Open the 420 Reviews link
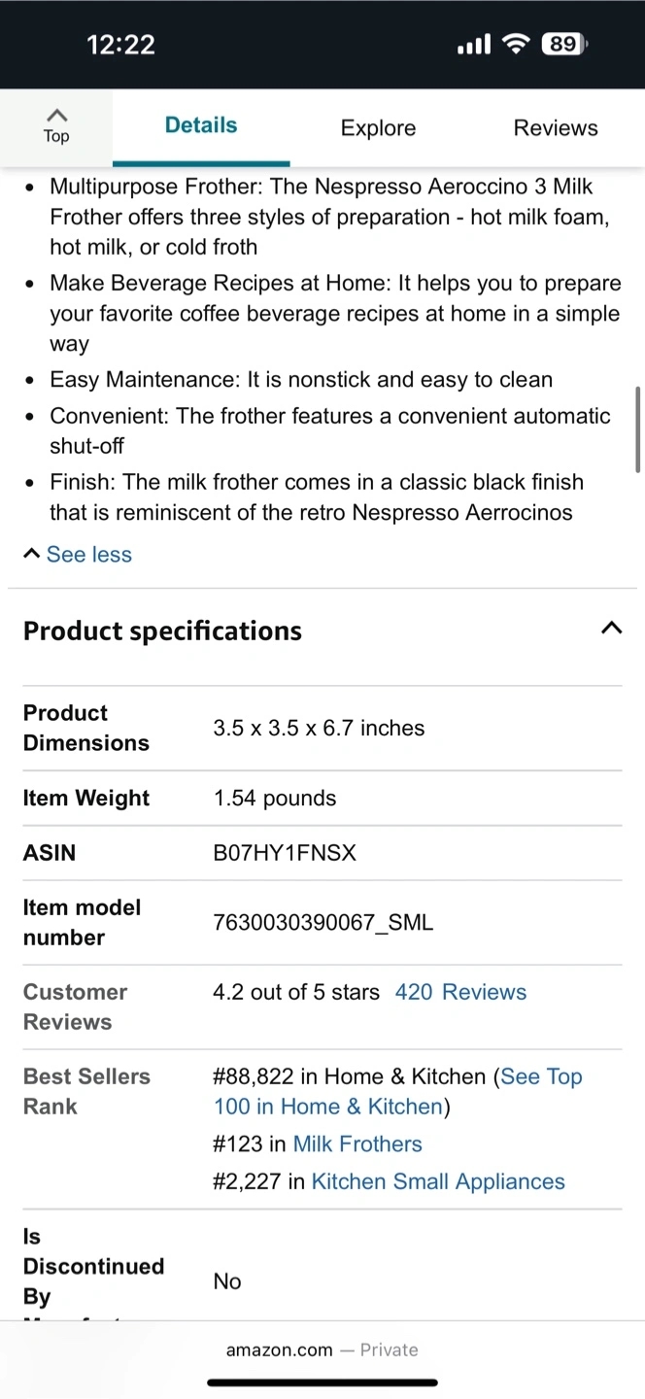The width and height of the screenshot is (645, 1399). pos(460,992)
